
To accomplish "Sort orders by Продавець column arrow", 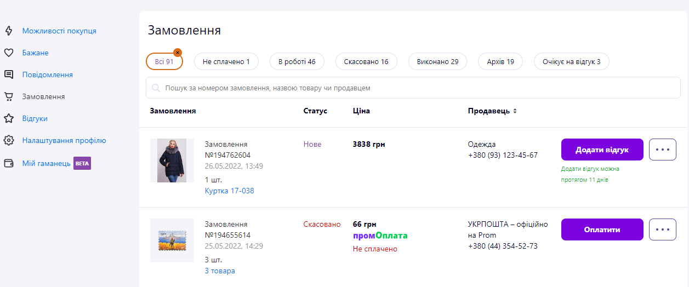I will tap(515, 111).
